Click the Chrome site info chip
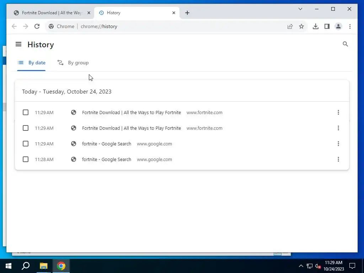This screenshot has width=364, height=273. pyautogui.click(x=62, y=26)
